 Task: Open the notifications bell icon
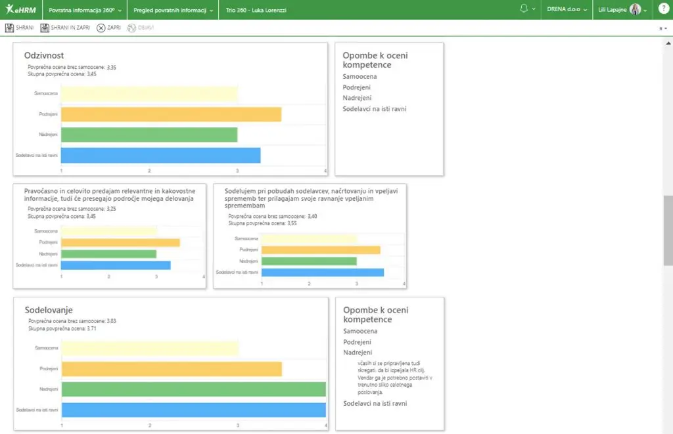(524, 9)
